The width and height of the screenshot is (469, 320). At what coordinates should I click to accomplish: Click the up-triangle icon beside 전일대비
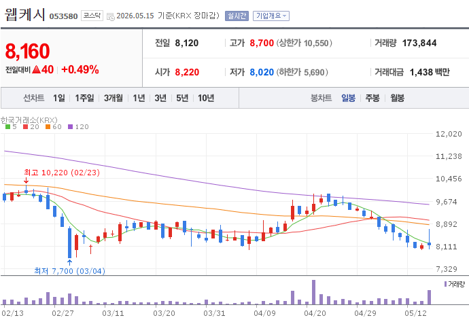coord(36,70)
